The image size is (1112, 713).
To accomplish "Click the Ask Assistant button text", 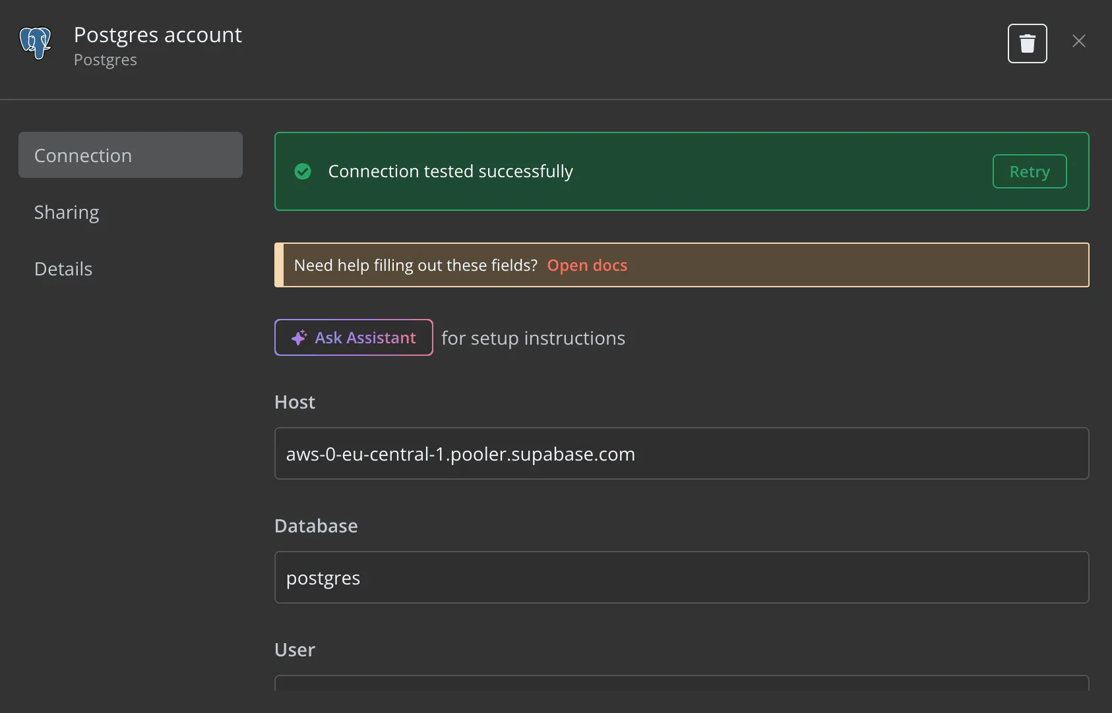I will click(x=365, y=337).
